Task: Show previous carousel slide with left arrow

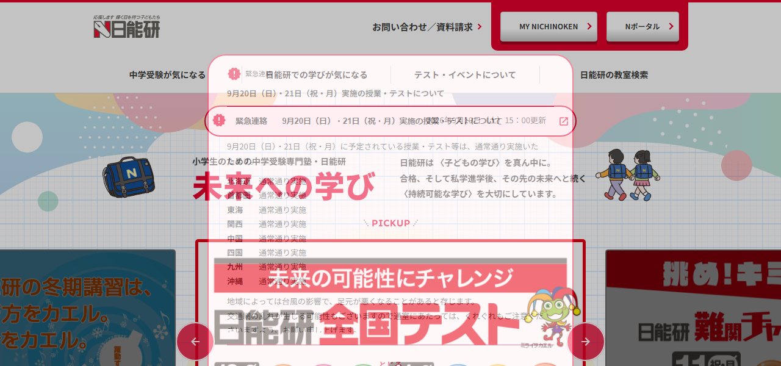Action: [195, 341]
